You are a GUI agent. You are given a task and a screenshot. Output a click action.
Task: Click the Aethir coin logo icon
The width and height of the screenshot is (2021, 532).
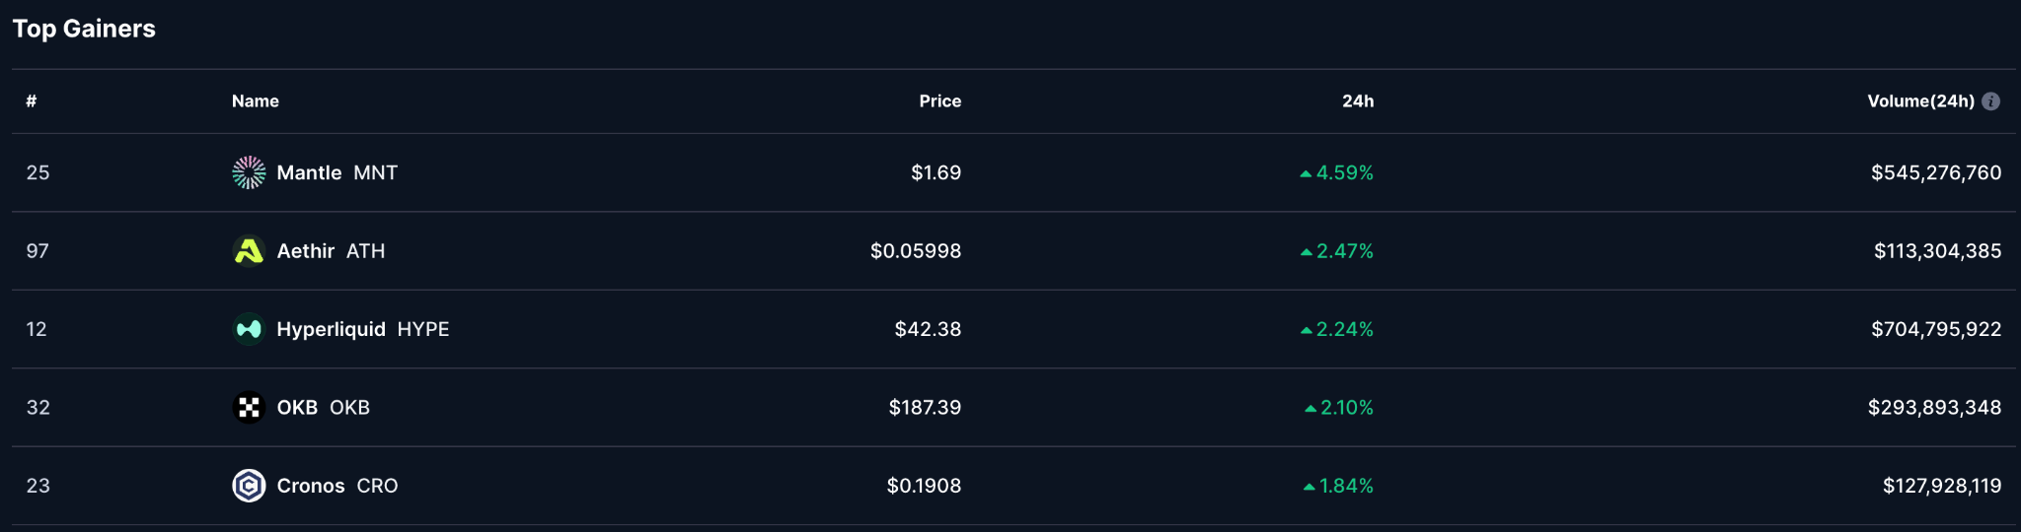point(249,251)
